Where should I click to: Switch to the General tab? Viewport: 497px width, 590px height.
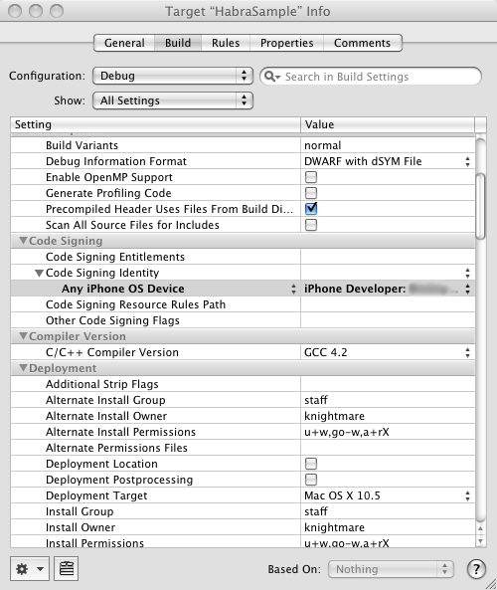124,43
